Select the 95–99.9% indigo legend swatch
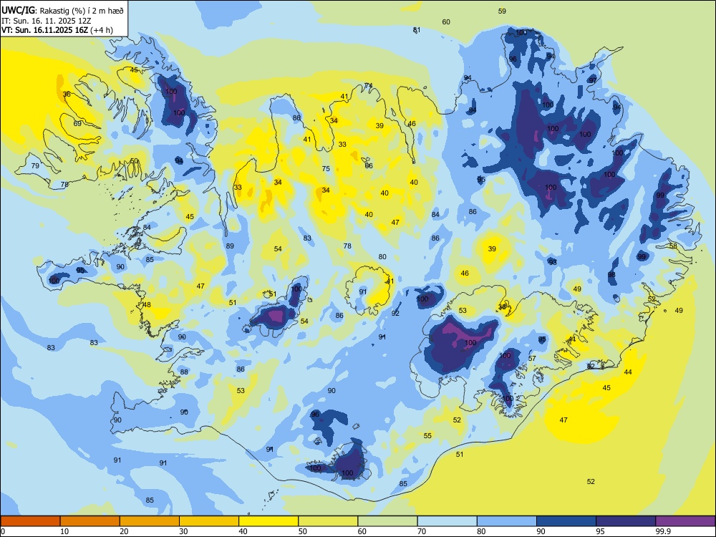 tap(626, 521)
